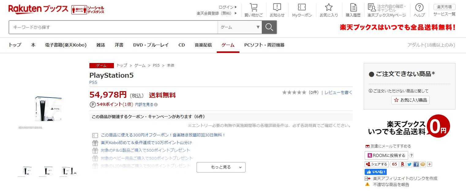466x193 pixels.
Task: Open アダルト(18歳以上のみ) link
Action: point(431,45)
